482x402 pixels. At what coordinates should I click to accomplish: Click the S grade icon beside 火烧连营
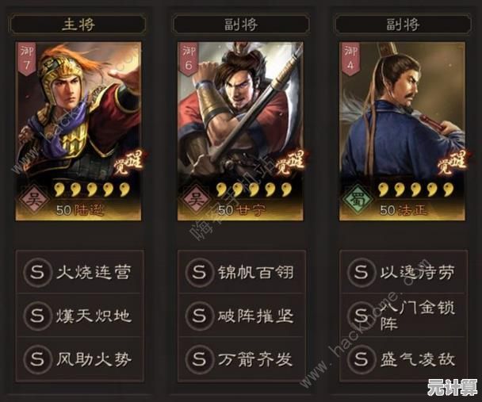pos(37,272)
